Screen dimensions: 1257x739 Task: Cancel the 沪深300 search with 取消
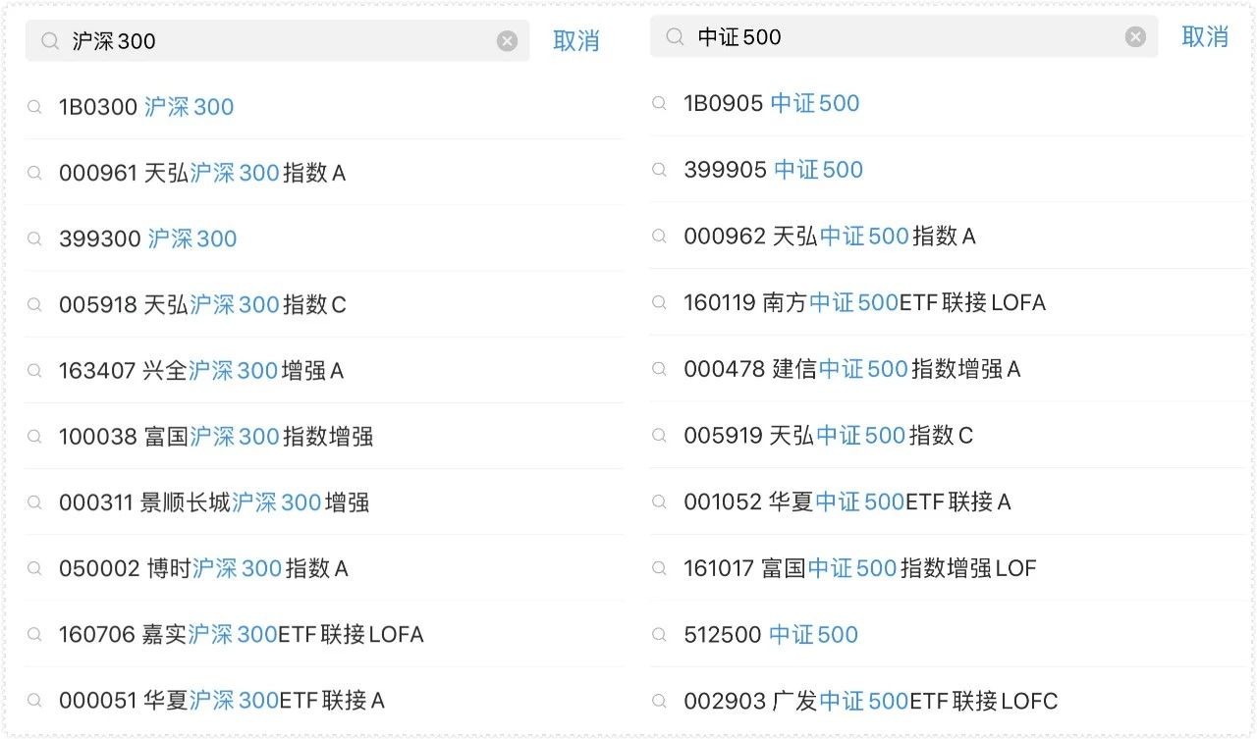pos(575,41)
